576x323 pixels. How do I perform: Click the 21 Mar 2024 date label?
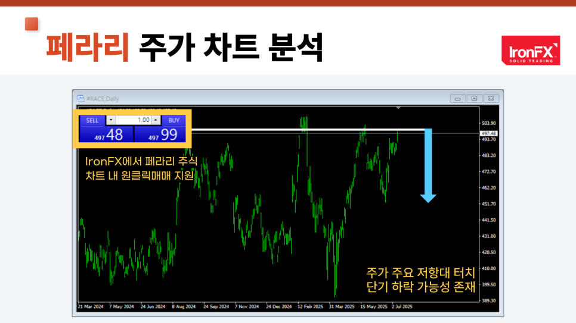click(x=91, y=306)
